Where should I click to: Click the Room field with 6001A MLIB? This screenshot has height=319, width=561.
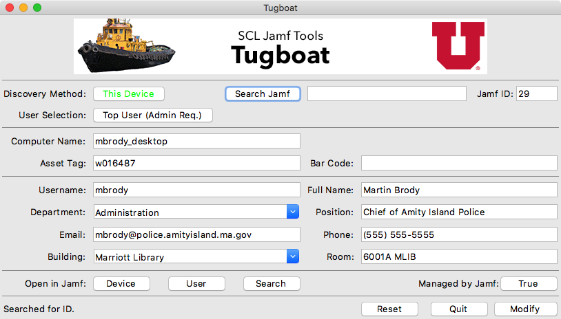(459, 256)
